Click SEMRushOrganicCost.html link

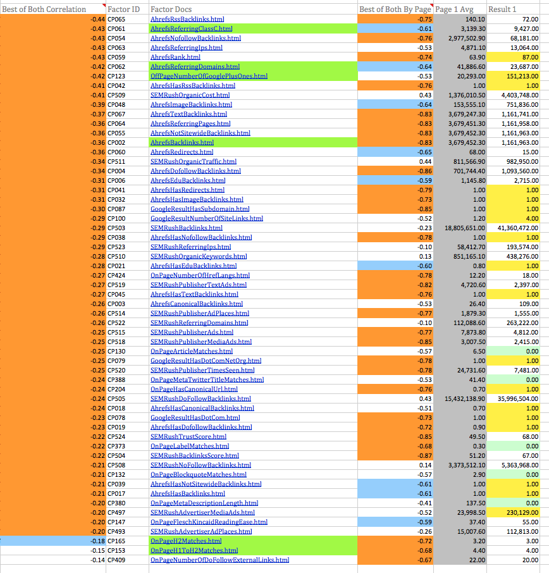190,95
